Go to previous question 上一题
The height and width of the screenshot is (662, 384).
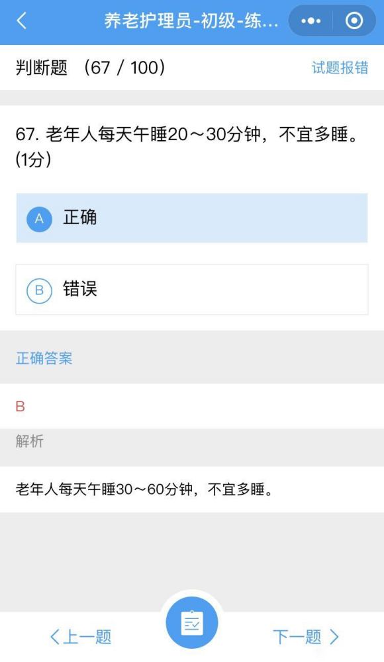point(81,637)
